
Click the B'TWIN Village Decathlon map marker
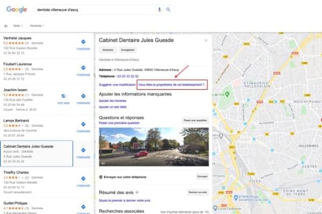[236, 197]
